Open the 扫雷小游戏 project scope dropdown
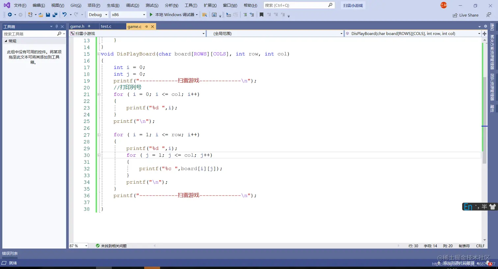This screenshot has width=498, height=269. coord(203,34)
